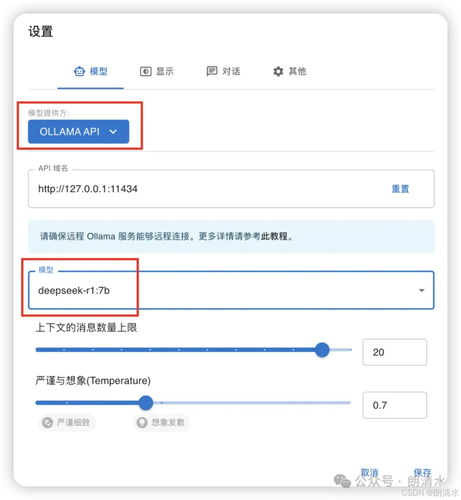Click the model dropdown arrow
This screenshot has height=500, width=461.
tap(421, 291)
